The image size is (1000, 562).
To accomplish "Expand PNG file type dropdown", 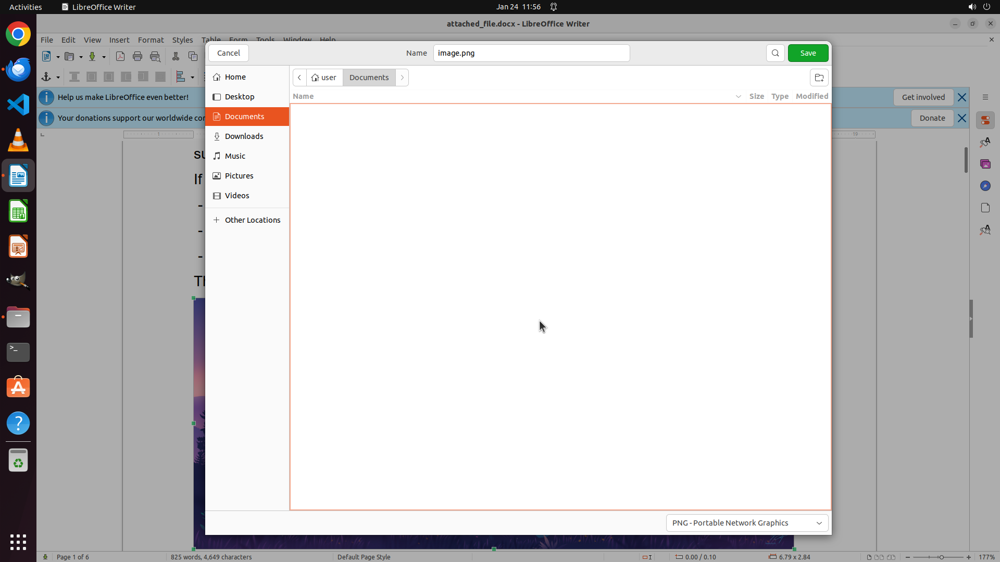I will coord(747,522).
